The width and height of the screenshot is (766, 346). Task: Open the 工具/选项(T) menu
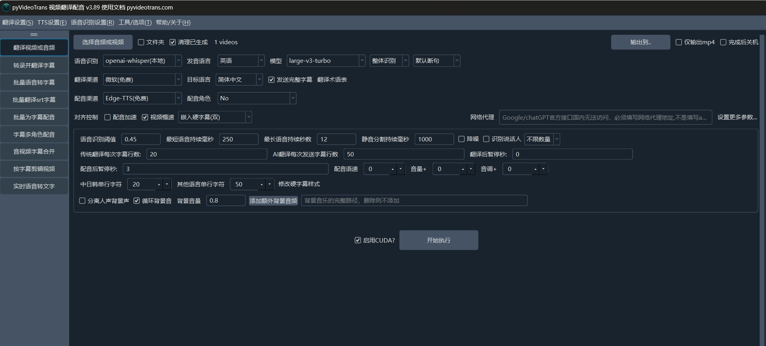click(x=135, y=23)
